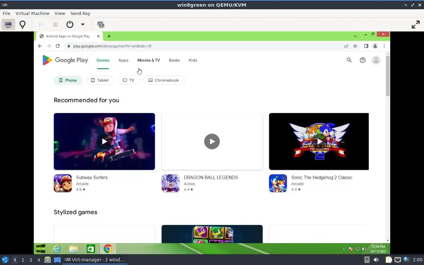Click Sonic The Hedgehog 2 app icon
This screenshot has height=265, width=424.
(x=278, y=183)
